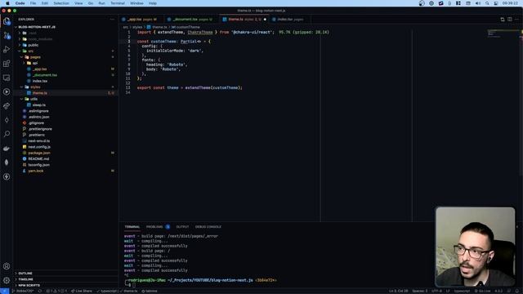Image resolution: width=523 pixels, height=294 pixels.
Task: Switch to the index.tsx editor tab
Action: tap(290, 20)
